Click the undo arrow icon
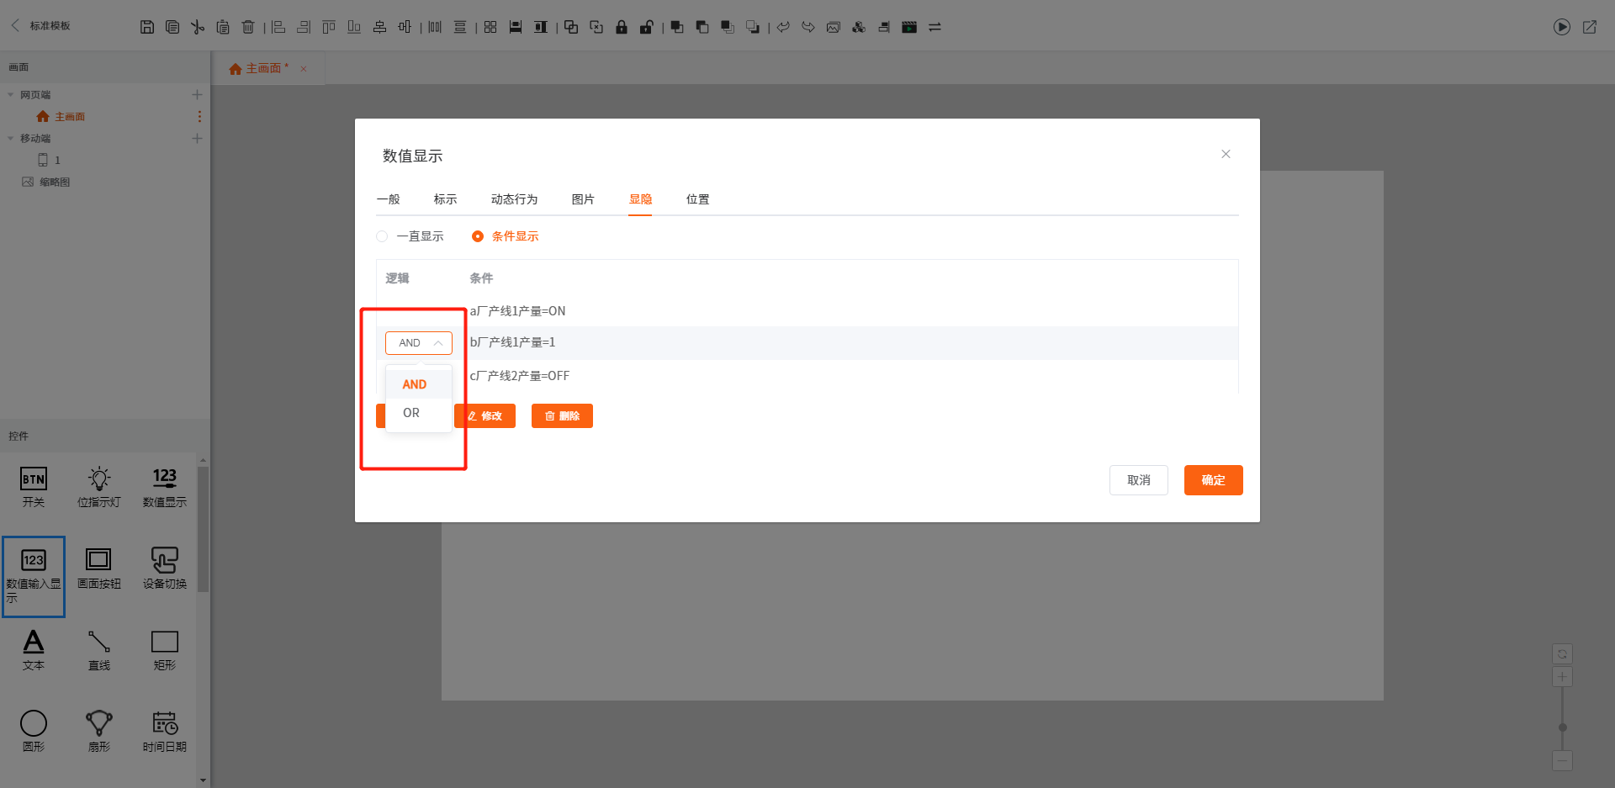Image resolution: width=1615 pixels, height=788 pixels. pyautogui.click(x=783, y=27)
